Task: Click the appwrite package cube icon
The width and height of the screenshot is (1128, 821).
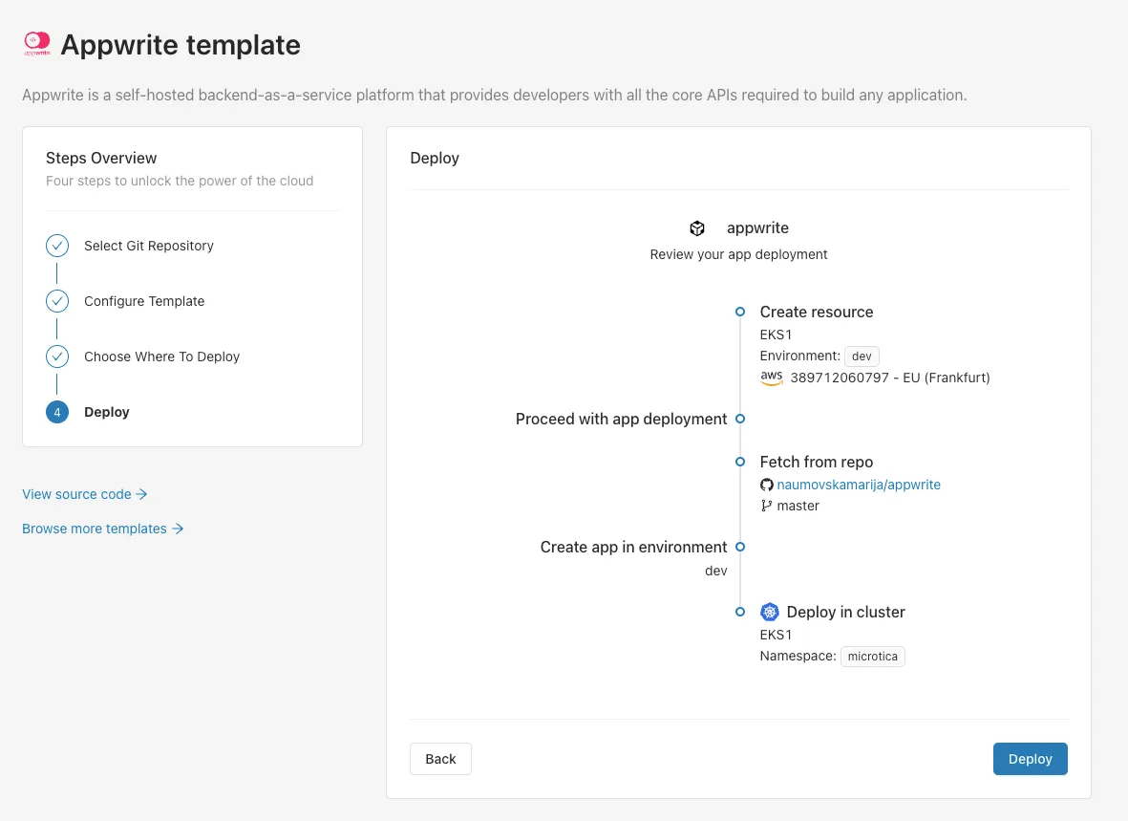Action: point(697,228)
